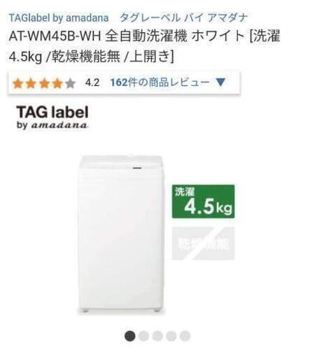This screenshot has width=310, height=358.
Task: Select the third carousel dot
Action: 157,336
